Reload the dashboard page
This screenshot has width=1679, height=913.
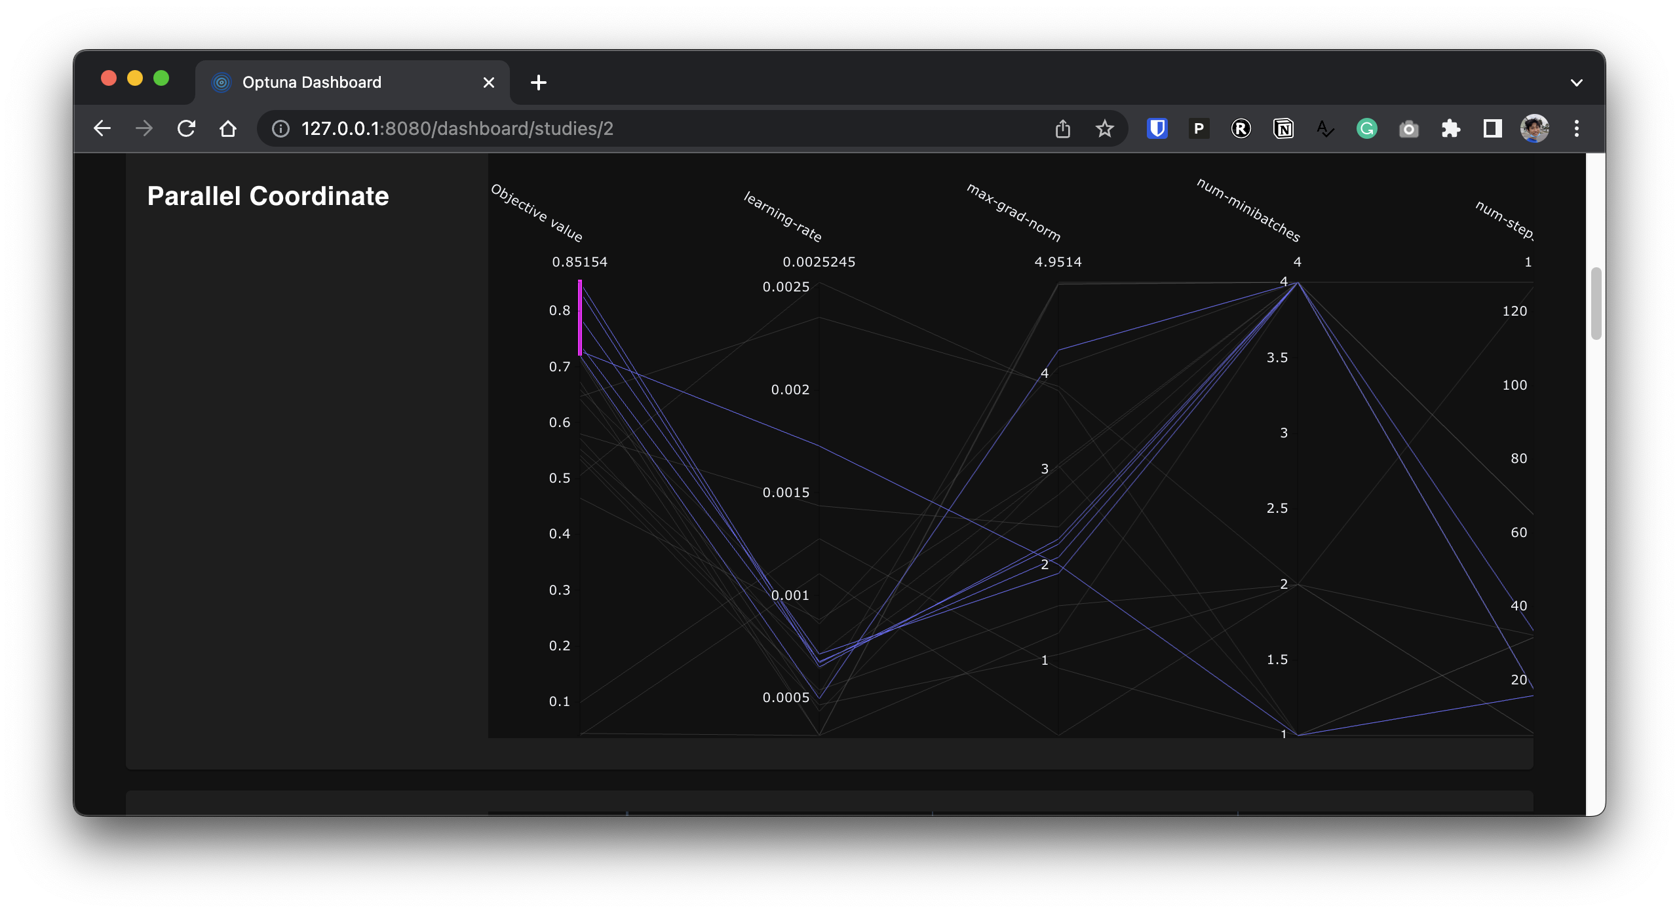187,128
